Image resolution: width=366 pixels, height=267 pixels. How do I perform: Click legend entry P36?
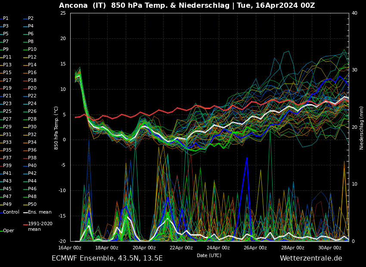30,150
